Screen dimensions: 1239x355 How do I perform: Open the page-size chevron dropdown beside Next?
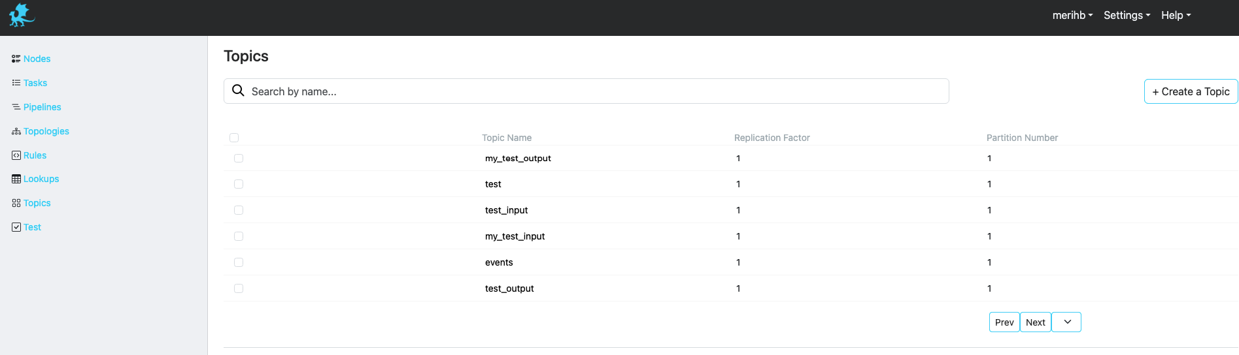coord(1067,322)
